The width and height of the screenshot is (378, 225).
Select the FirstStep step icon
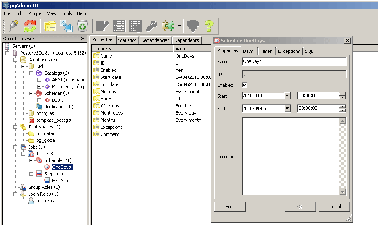click(x=47, y=181)
